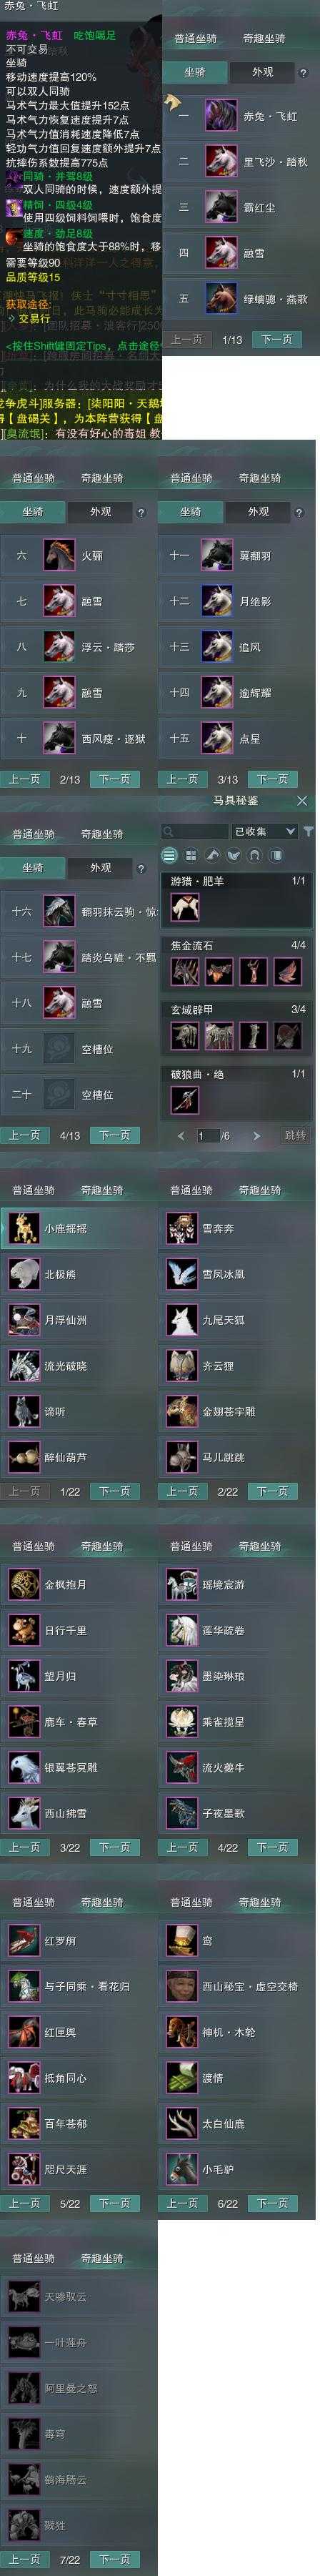Select the 九尾天狐 mount icon
Viewport: 320px width, 2576px height.
tap(182, 1320)
